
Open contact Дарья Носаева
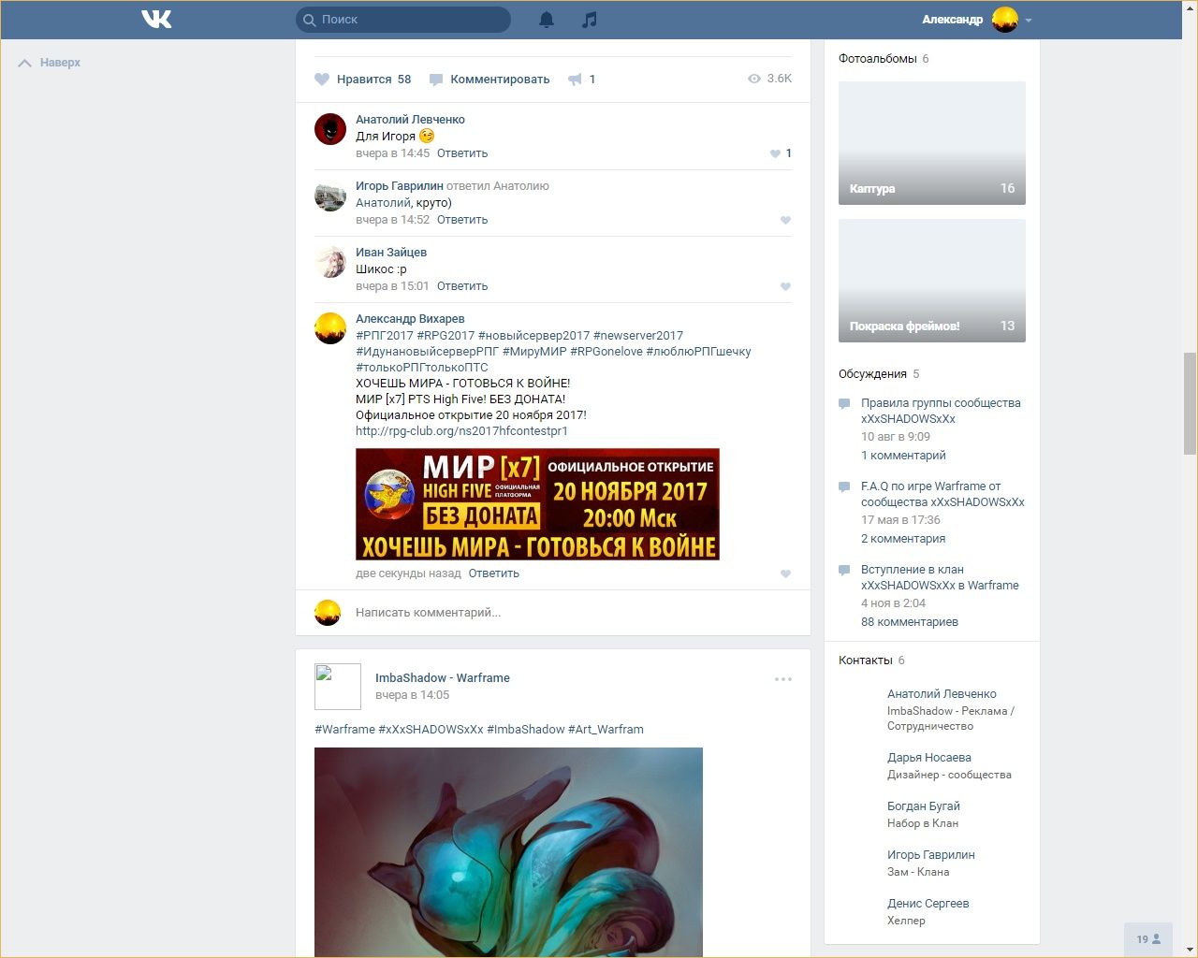pos(929,758)
